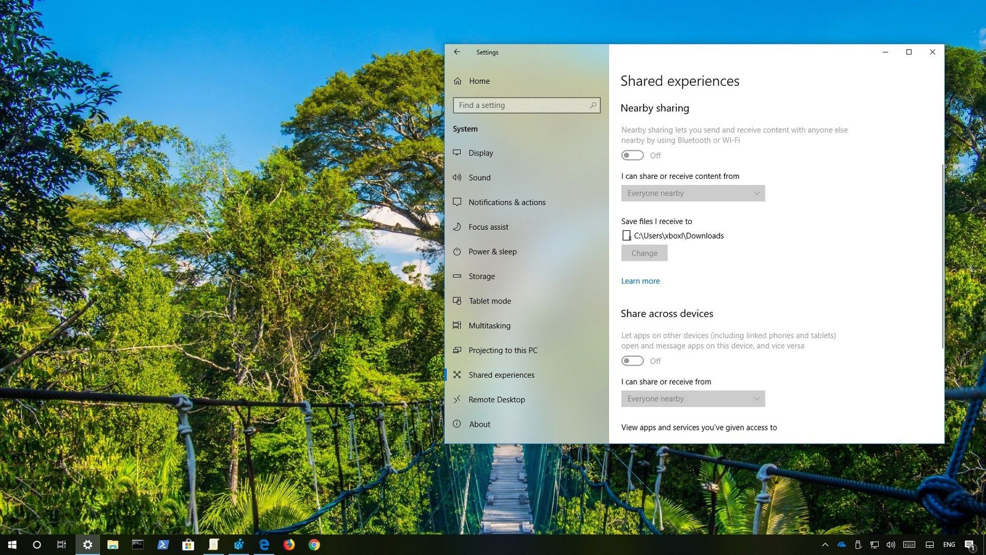Launch Microsoft Edge from the taskbar
The width and height of the screenshot is (986, 555).
coord(264,544)
